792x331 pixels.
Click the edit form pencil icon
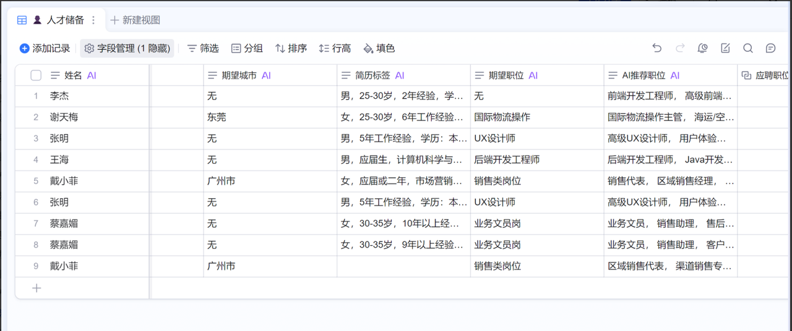725,48
